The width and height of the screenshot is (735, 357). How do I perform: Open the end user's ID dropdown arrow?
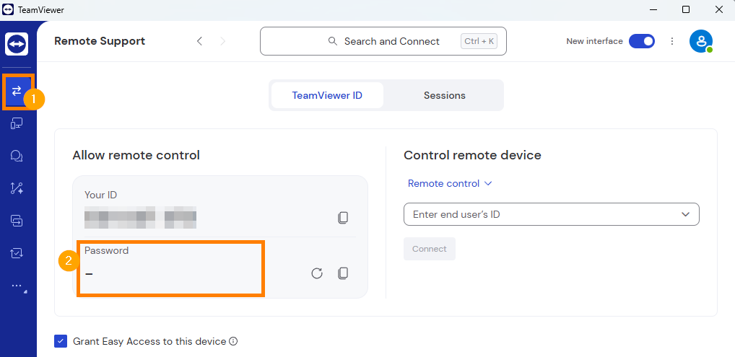click(x=685, y=215)
